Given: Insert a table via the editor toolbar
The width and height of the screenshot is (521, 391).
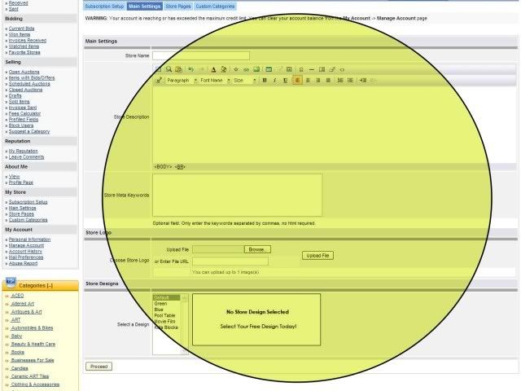Looking at the screenshot, I should [269, 69].
